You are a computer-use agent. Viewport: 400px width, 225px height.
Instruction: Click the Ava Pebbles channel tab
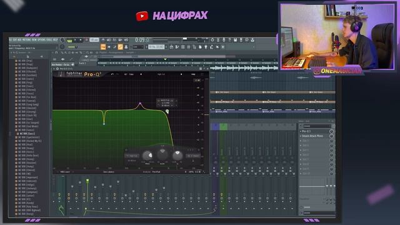click(62, 65)
